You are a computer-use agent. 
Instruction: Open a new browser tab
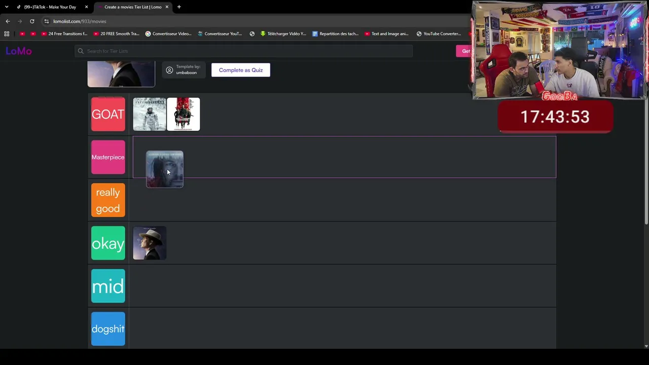(x=179, y=7)
